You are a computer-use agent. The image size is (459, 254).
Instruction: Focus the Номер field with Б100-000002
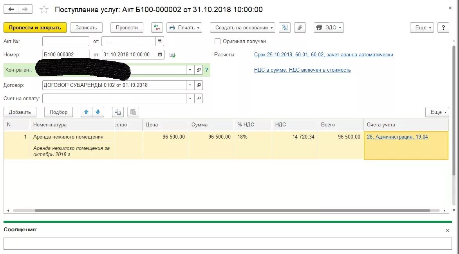(65, 54)
